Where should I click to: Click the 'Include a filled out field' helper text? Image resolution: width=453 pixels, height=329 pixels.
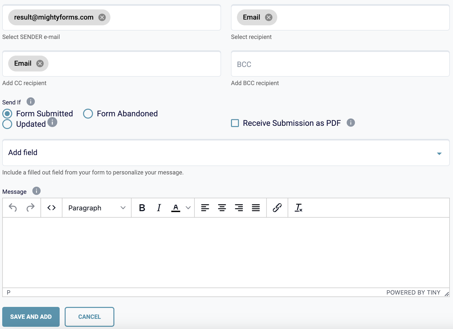coord(93,172)
